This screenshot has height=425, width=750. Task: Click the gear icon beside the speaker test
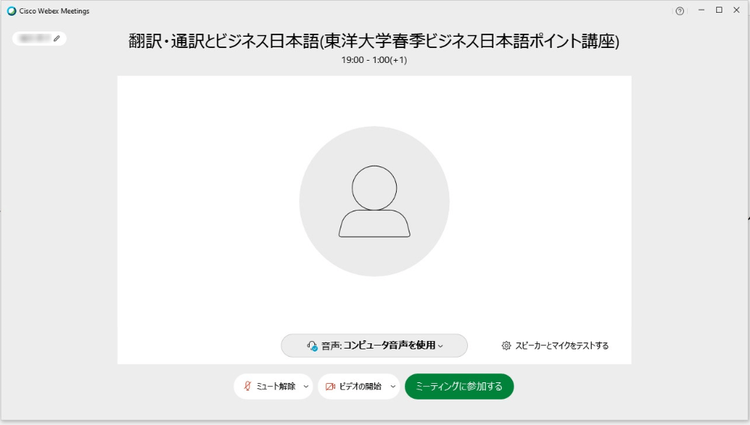click(506, 346)
